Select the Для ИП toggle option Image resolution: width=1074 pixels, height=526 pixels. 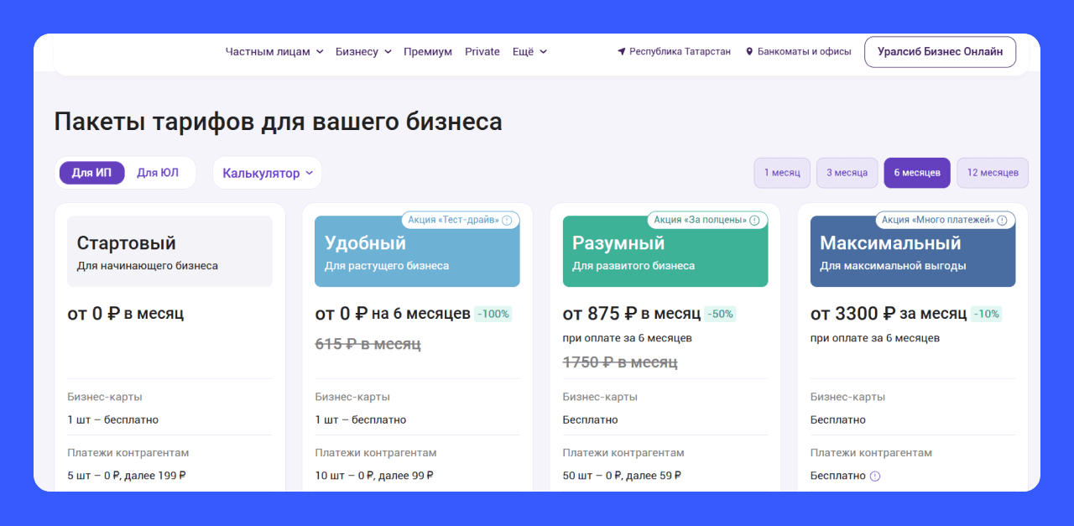tap(91, 173)
